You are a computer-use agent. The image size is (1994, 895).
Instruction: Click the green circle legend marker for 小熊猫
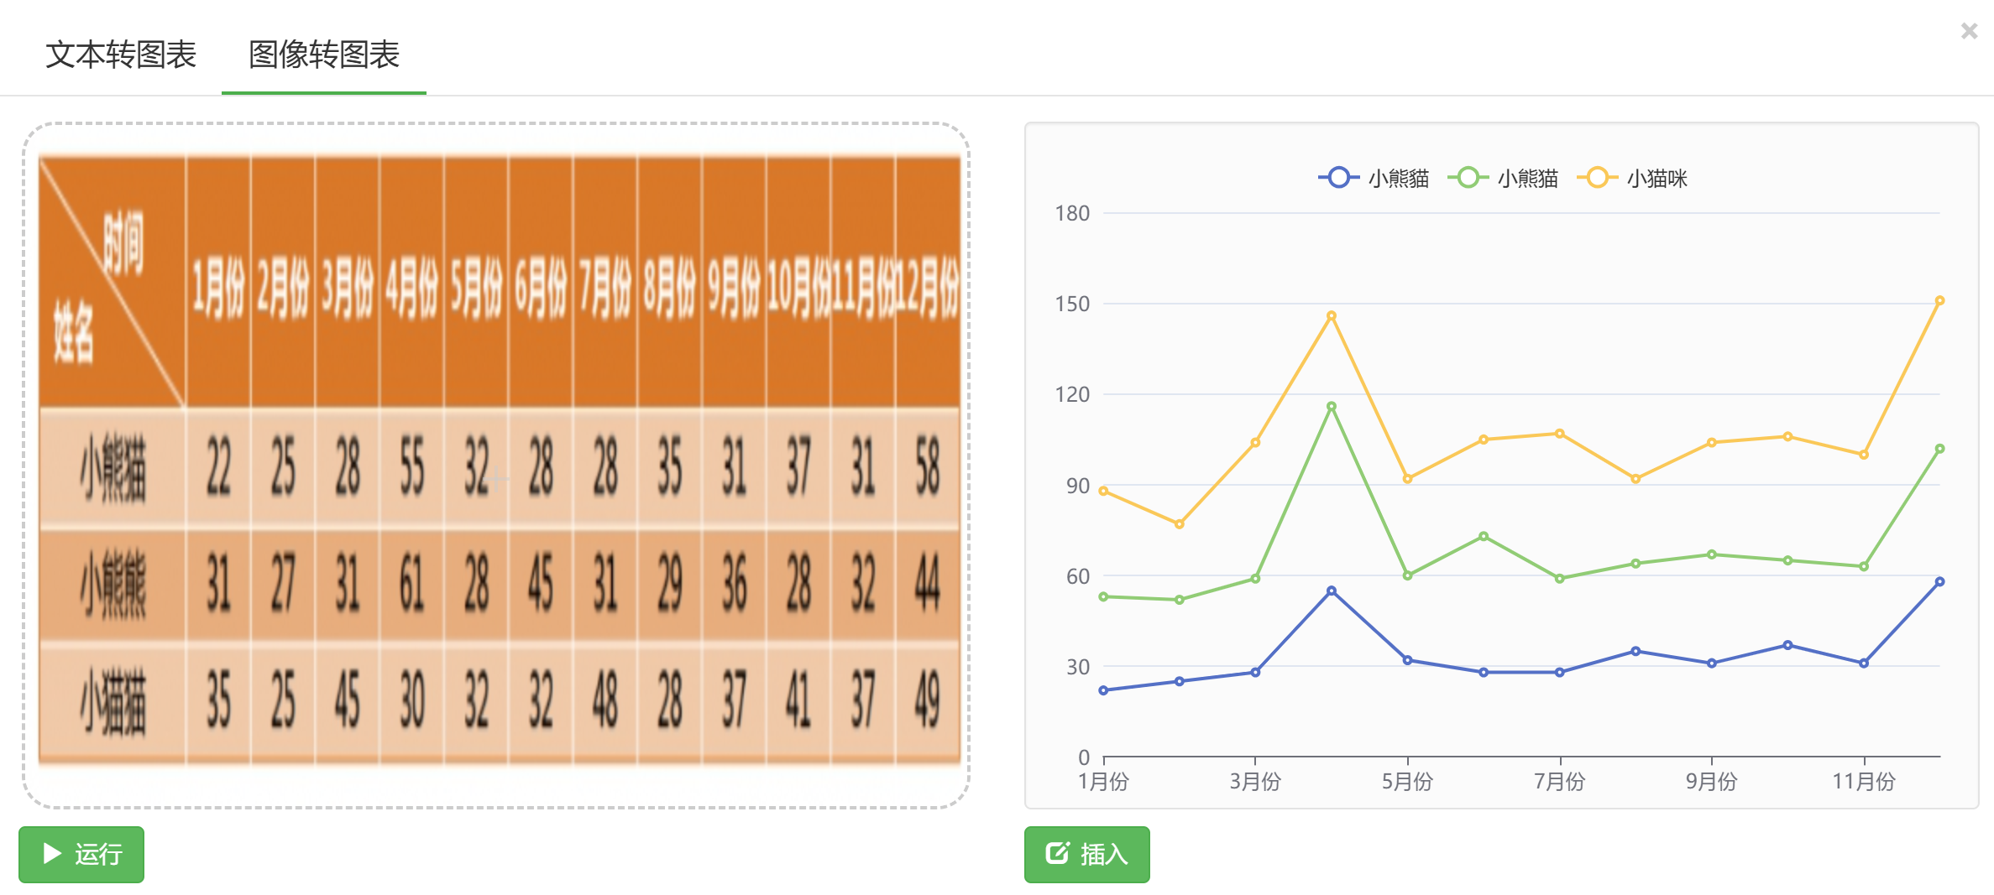pos(1468,178)
